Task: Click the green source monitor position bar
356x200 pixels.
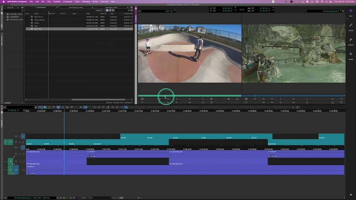Action: click(x=190, y=96)
